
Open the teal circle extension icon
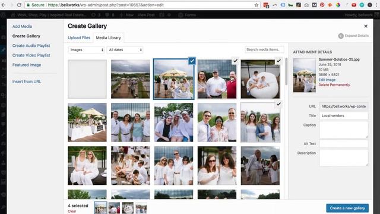(362, 5)
